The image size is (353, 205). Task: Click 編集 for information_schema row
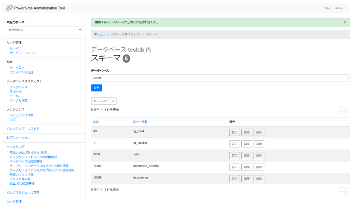pyautogui.click(x=247, y=167)
